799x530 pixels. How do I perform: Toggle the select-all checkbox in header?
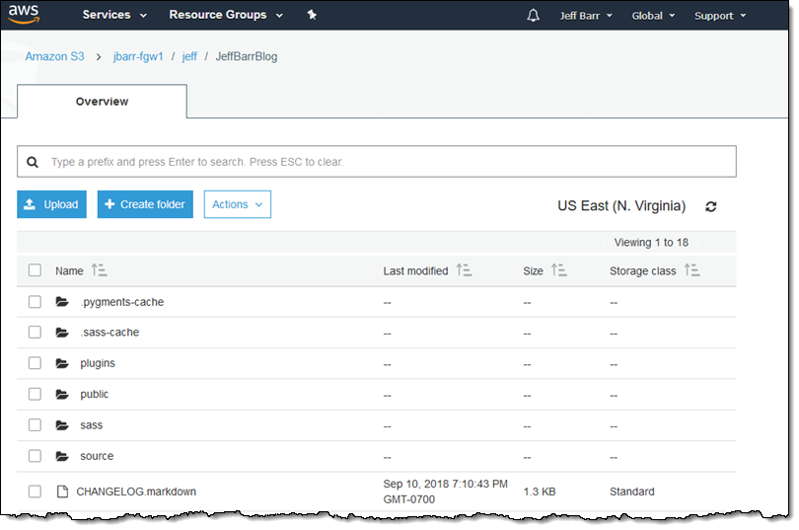pyautogui.click(x=35, y=270)
